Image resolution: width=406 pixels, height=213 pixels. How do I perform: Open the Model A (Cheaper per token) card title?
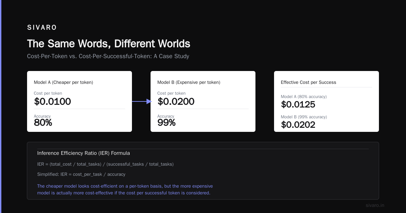(x=63, y=82)
